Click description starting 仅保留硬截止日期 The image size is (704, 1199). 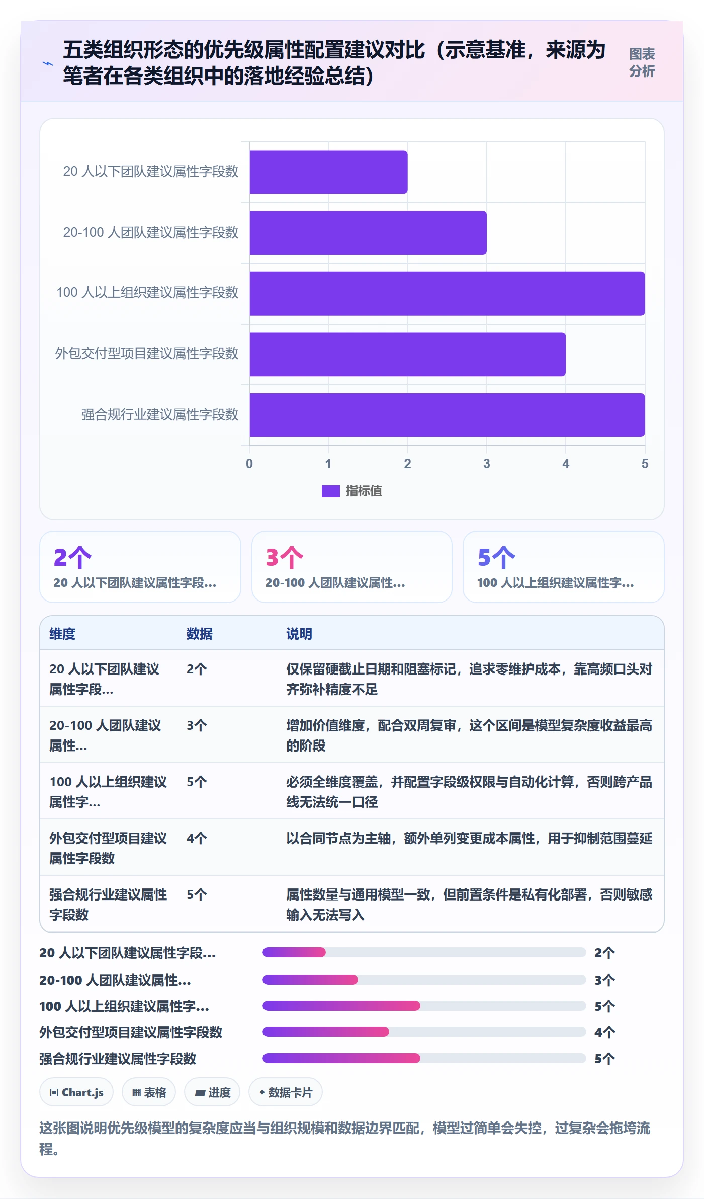click(x=469, y=679)
